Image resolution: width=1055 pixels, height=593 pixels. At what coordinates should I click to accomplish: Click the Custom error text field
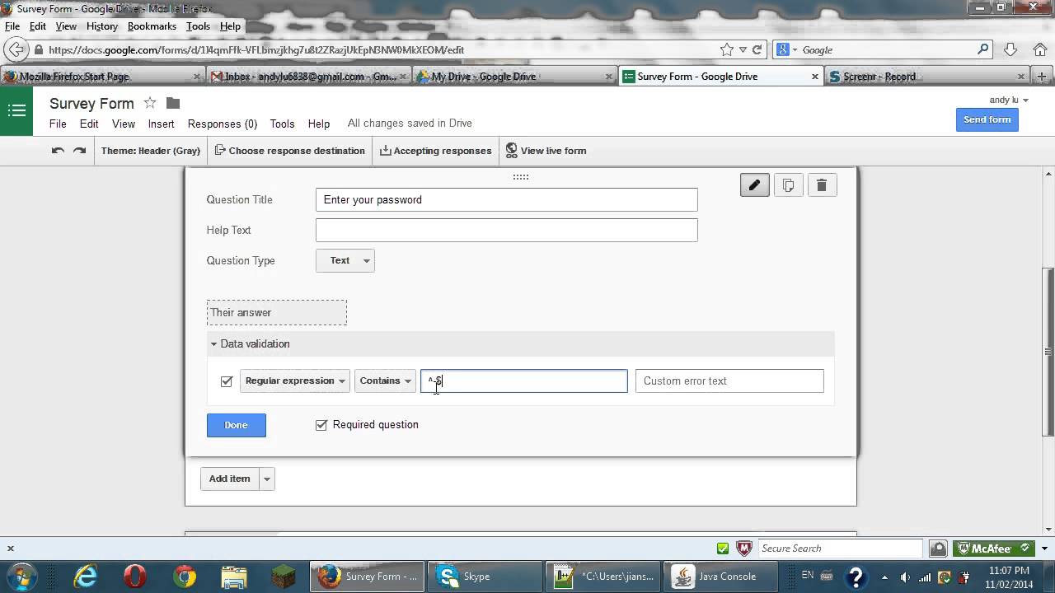pos(729,381)
